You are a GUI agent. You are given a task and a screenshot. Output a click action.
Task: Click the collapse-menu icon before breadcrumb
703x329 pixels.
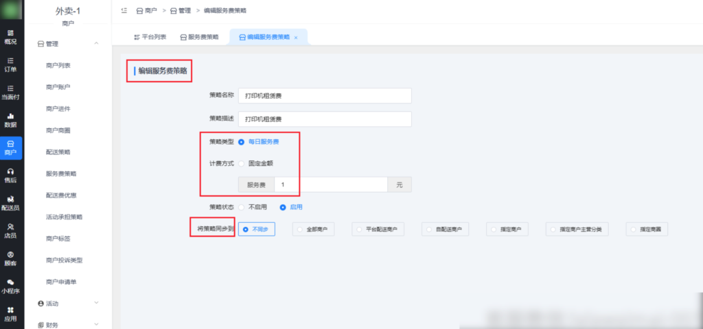point(124,10)
